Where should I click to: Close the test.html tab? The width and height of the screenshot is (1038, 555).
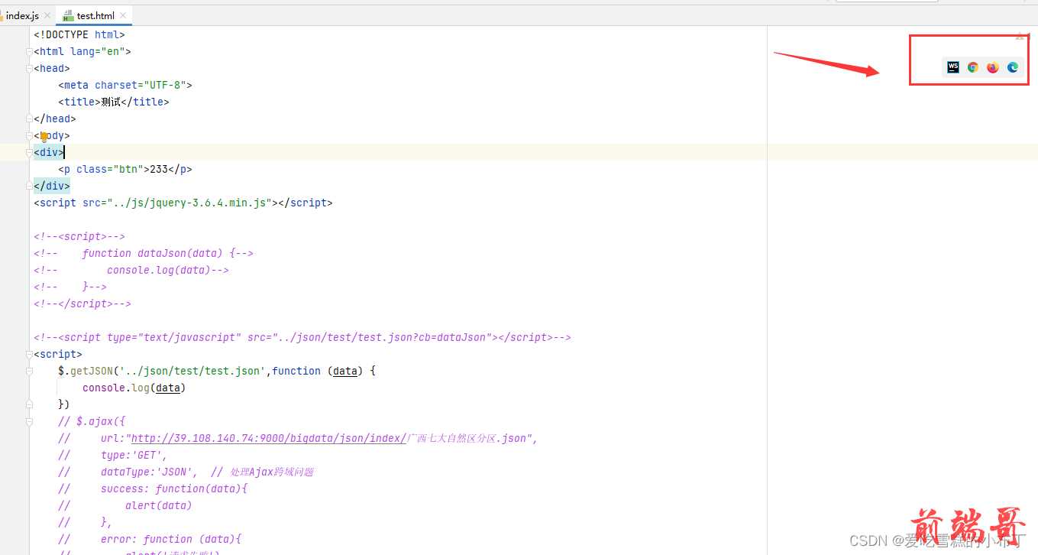pyautogui.click(x=123, y=15)
